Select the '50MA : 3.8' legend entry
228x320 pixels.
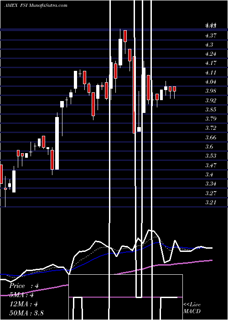pyautogui.click(x=26, y=313)
